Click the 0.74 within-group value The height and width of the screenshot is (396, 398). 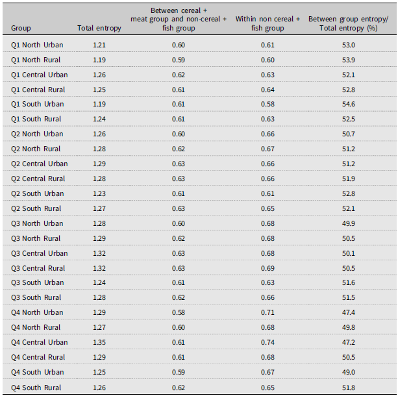[x=268, y=342]
